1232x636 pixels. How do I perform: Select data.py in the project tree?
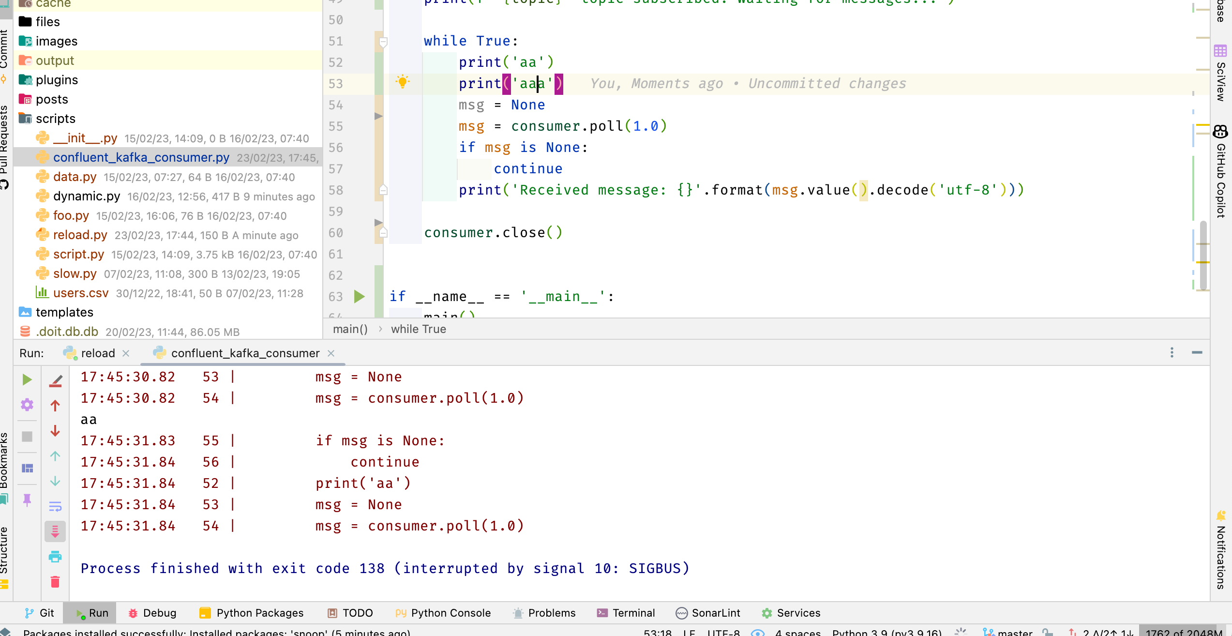(75, 177)
